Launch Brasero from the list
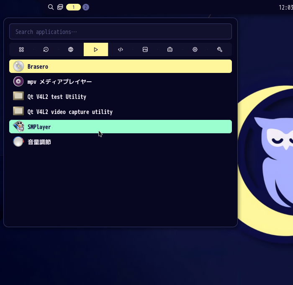 (121, 66)
